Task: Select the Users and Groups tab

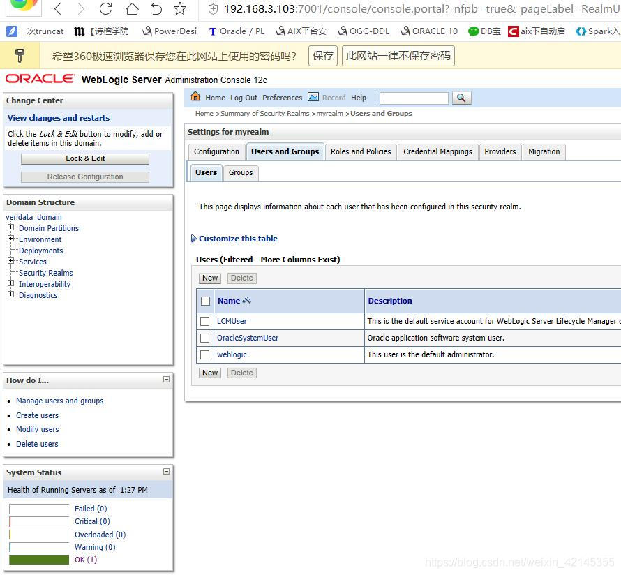Action: (285, 151)
